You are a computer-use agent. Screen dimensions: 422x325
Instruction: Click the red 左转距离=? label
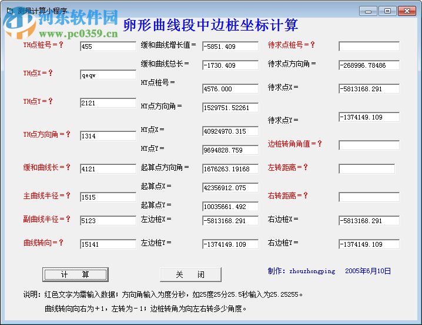288,167
